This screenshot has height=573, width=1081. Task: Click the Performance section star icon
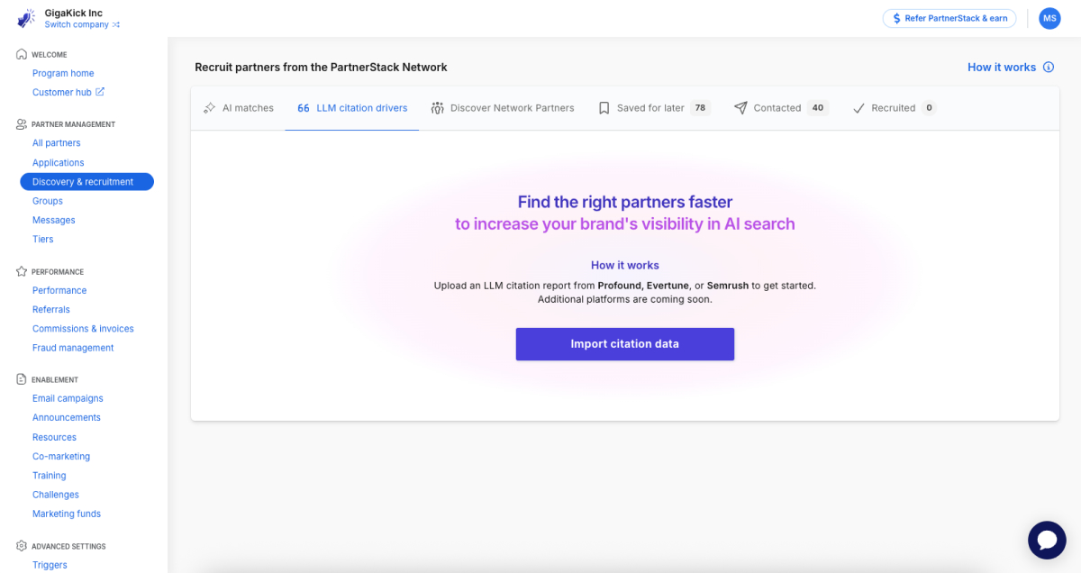(x=22, y=271)
